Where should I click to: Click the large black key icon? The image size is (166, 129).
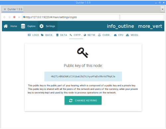point(83,53)
